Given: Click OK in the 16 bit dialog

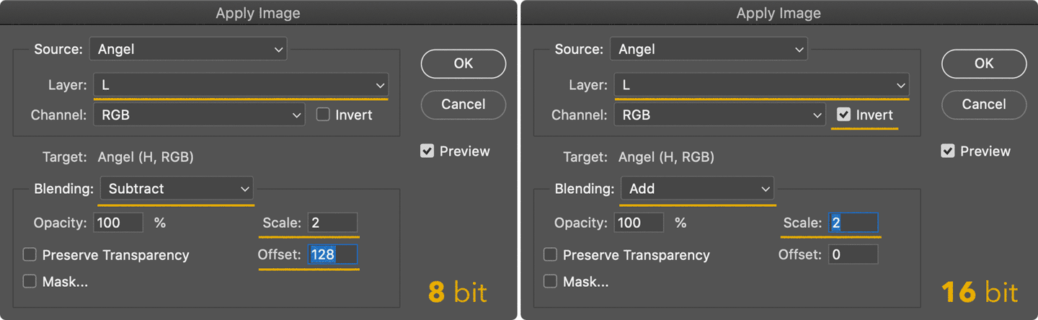Looking at the screenshot, I should [x=984, y=63].
